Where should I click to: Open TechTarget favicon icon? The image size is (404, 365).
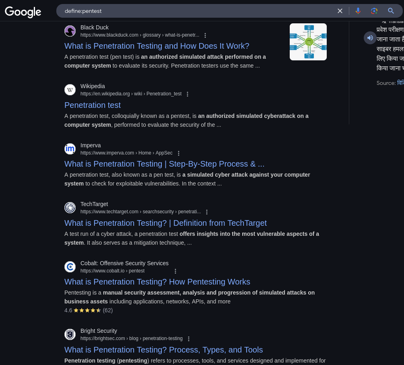coord(70,208)
